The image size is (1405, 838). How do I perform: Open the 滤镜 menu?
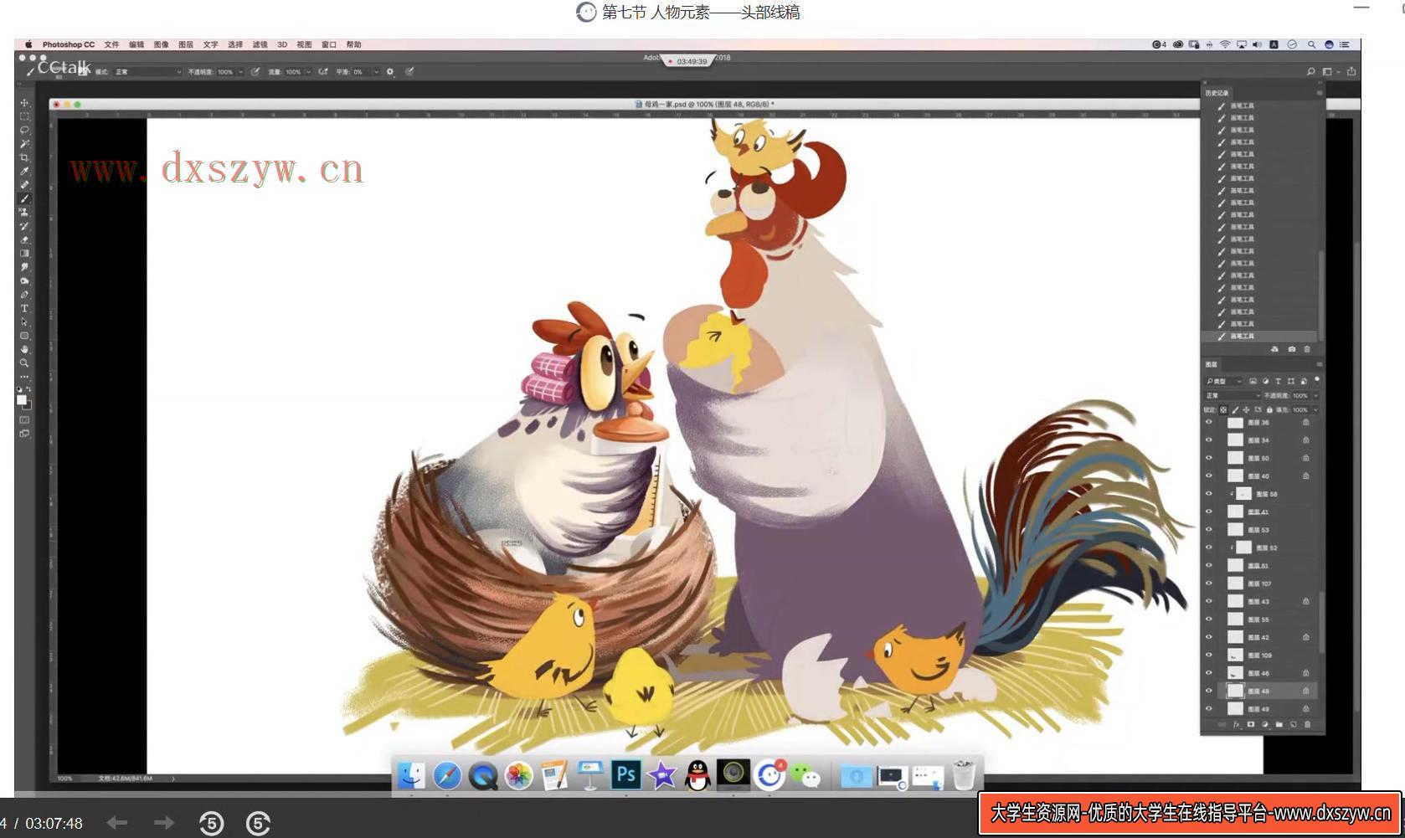pos(260,44)
